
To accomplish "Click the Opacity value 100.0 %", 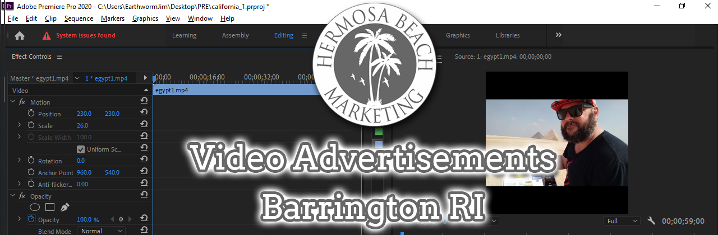I will click(88, 219).
